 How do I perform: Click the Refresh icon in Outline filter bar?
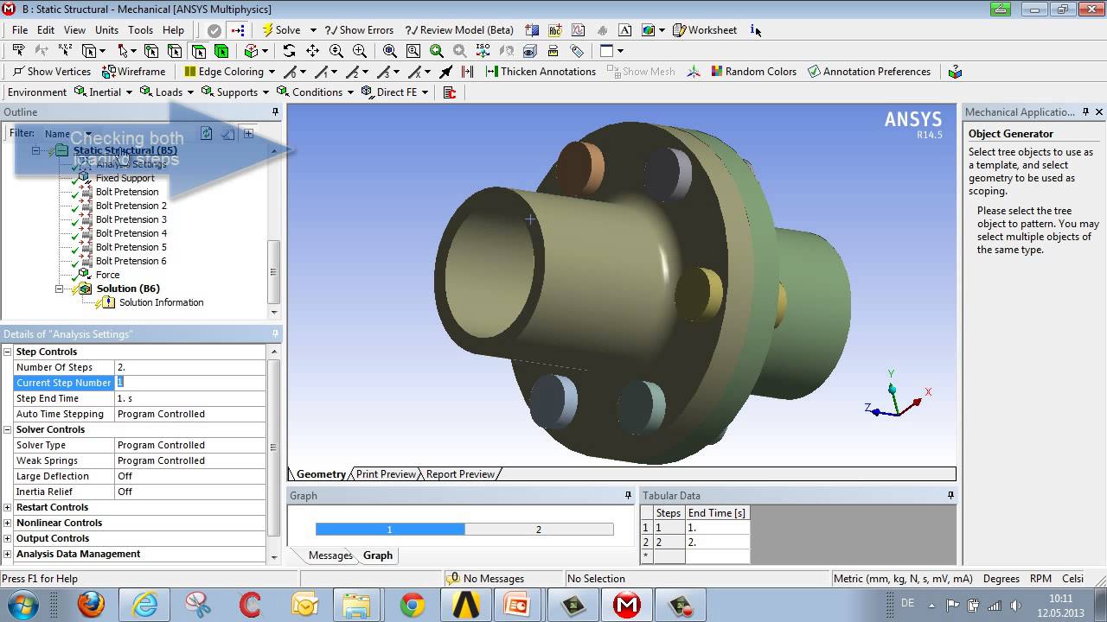point(206,133)
